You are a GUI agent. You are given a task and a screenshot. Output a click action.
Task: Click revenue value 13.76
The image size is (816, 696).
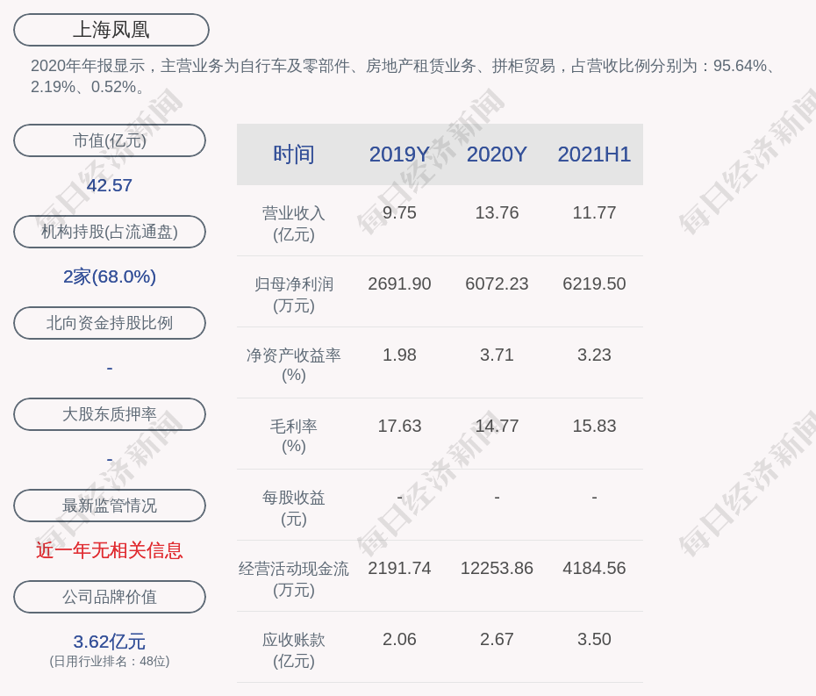(497, 212)
